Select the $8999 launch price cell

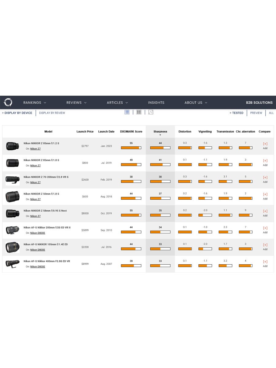click(x=85, y=264)
